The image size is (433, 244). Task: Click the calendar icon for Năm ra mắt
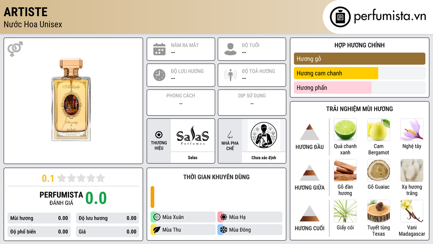coord(159,49)
